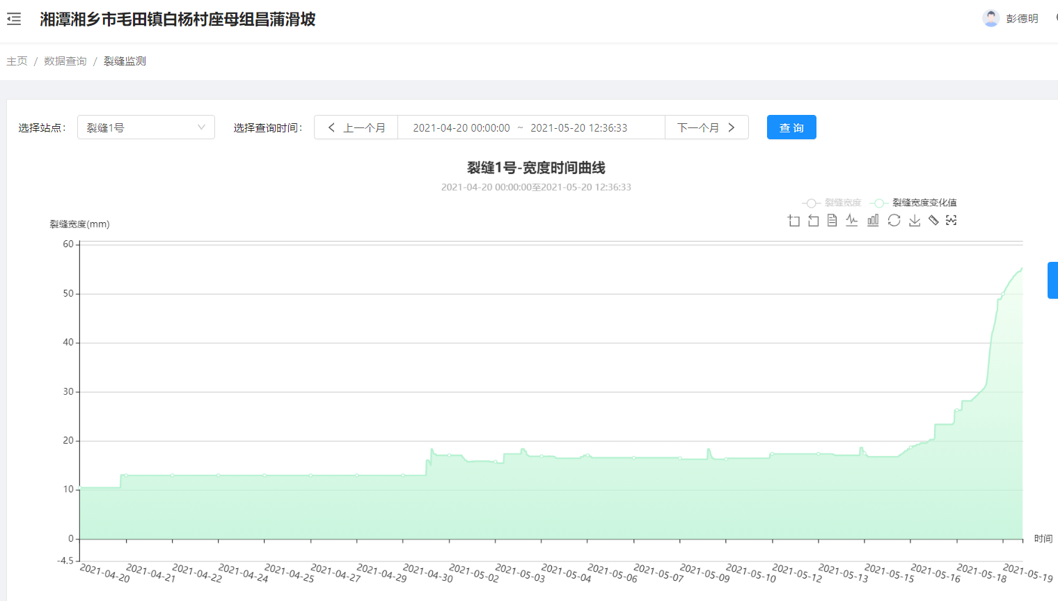Go to 数据查询 in the breadcrumb
Screen dimensions: 1058x601
[65, 61]
